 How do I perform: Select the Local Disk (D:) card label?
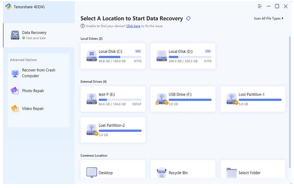coord(180,51)
